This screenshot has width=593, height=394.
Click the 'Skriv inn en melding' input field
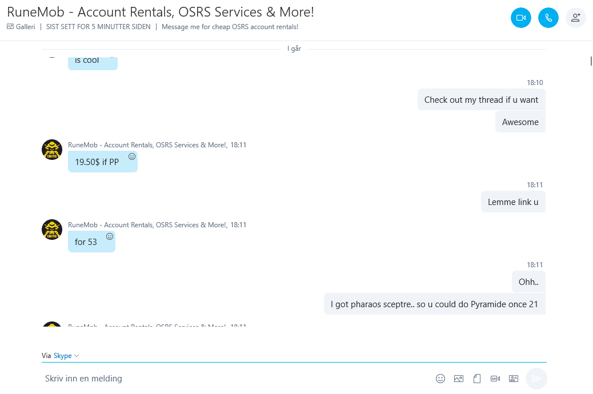[237, 379]
